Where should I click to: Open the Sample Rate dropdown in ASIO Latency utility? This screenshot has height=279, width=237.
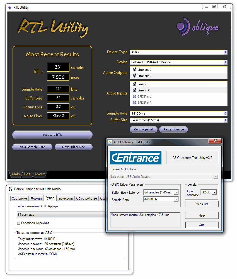coord(161,199)
